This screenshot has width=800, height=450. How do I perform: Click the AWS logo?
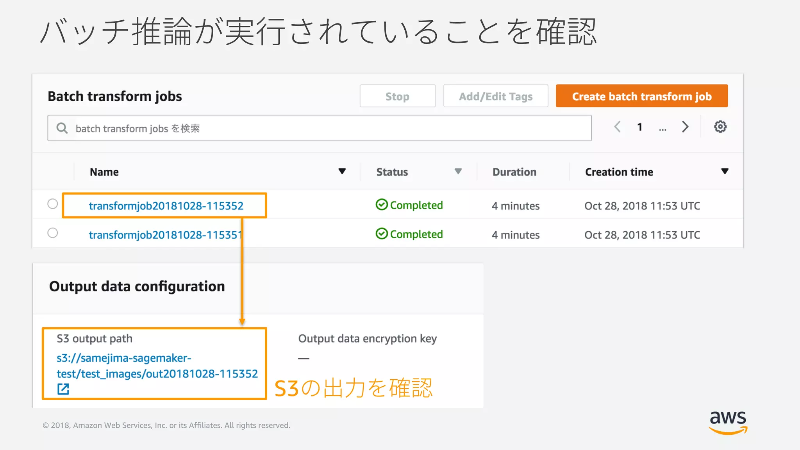click(728, 422)
